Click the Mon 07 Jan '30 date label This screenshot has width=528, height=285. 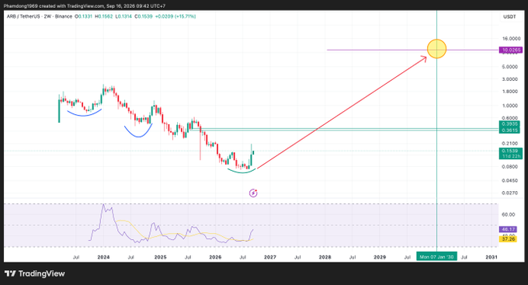point(436,257)
